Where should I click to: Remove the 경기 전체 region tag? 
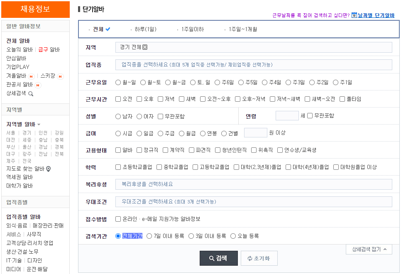tap(145, 47)
